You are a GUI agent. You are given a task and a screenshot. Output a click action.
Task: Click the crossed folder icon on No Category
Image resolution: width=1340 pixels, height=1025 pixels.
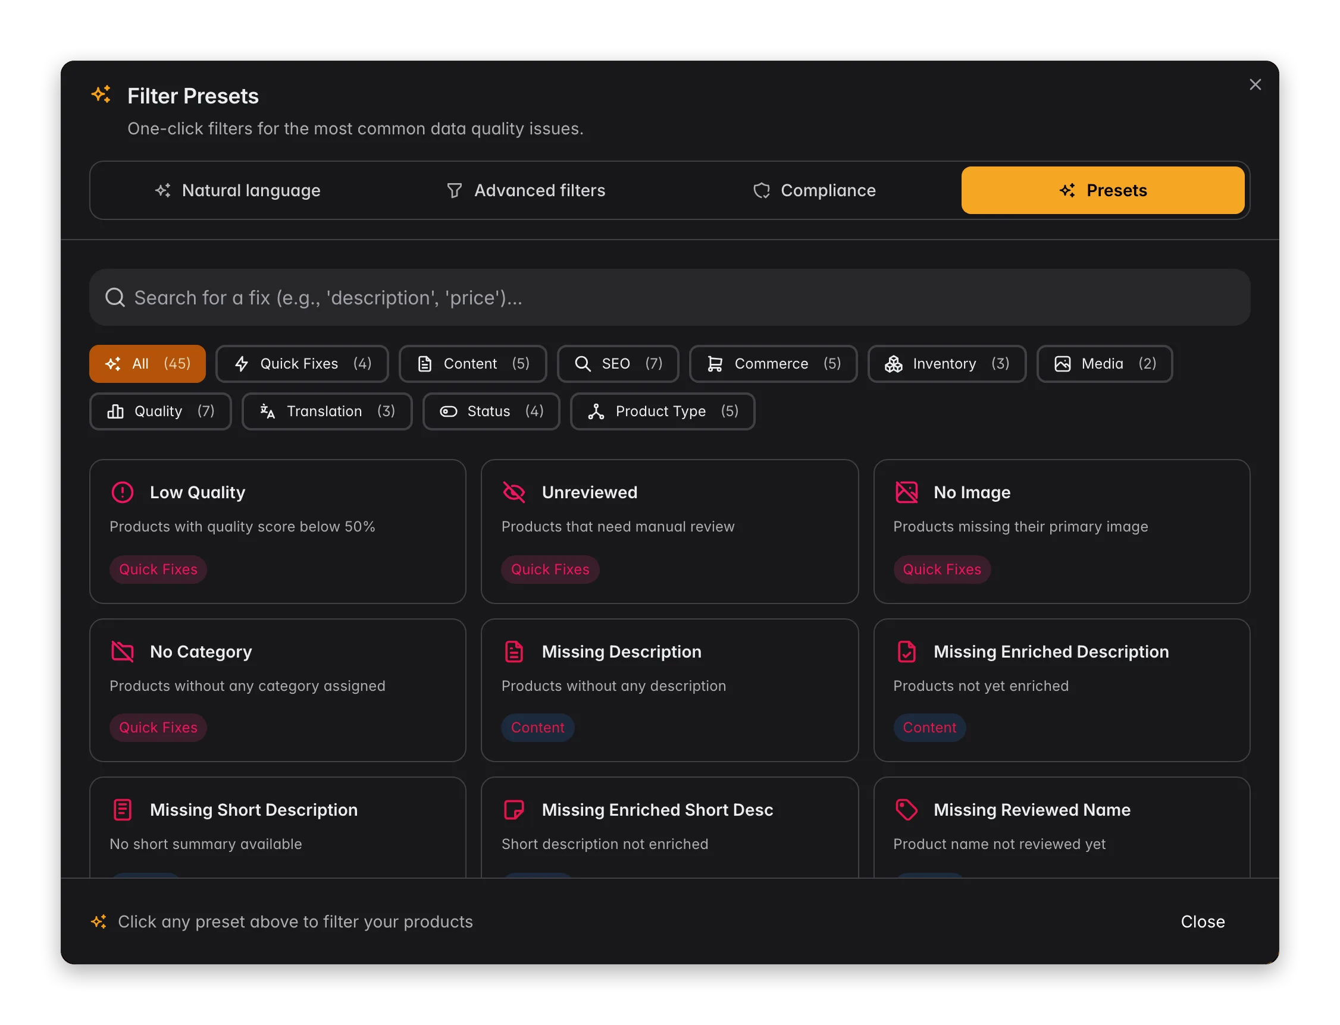(123, 652)
